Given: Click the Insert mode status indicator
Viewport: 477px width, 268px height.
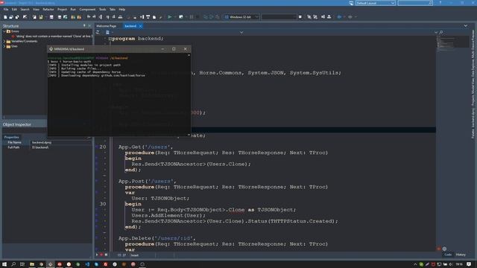Looking at the screenshot, I should [134, 255].
